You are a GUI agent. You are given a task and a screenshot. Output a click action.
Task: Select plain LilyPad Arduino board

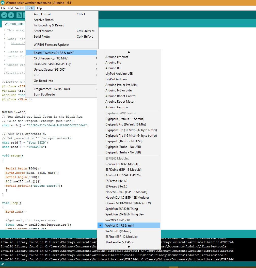point(129,79)
